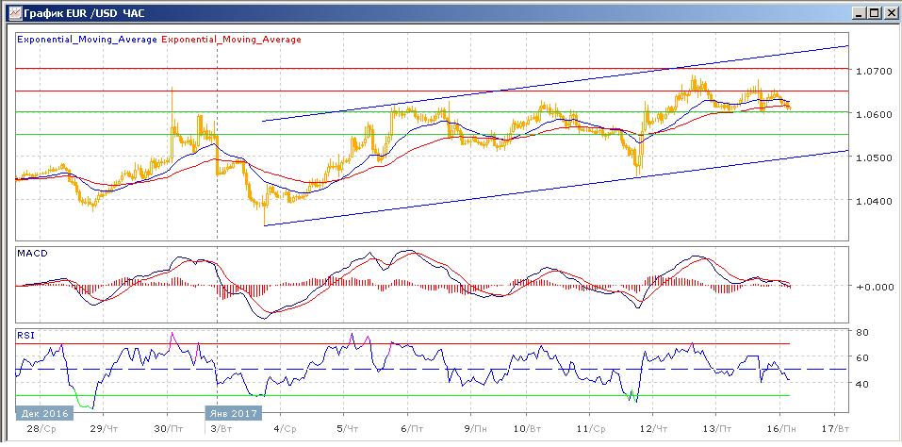
Task: Close the EUR/USD chart window
Action: (889, 13)
